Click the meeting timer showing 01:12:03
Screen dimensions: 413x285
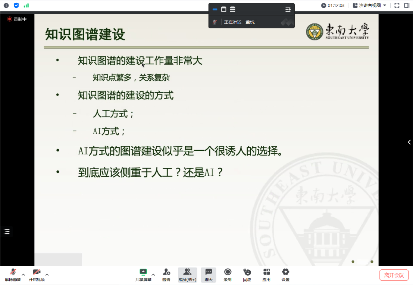[333, 5]
